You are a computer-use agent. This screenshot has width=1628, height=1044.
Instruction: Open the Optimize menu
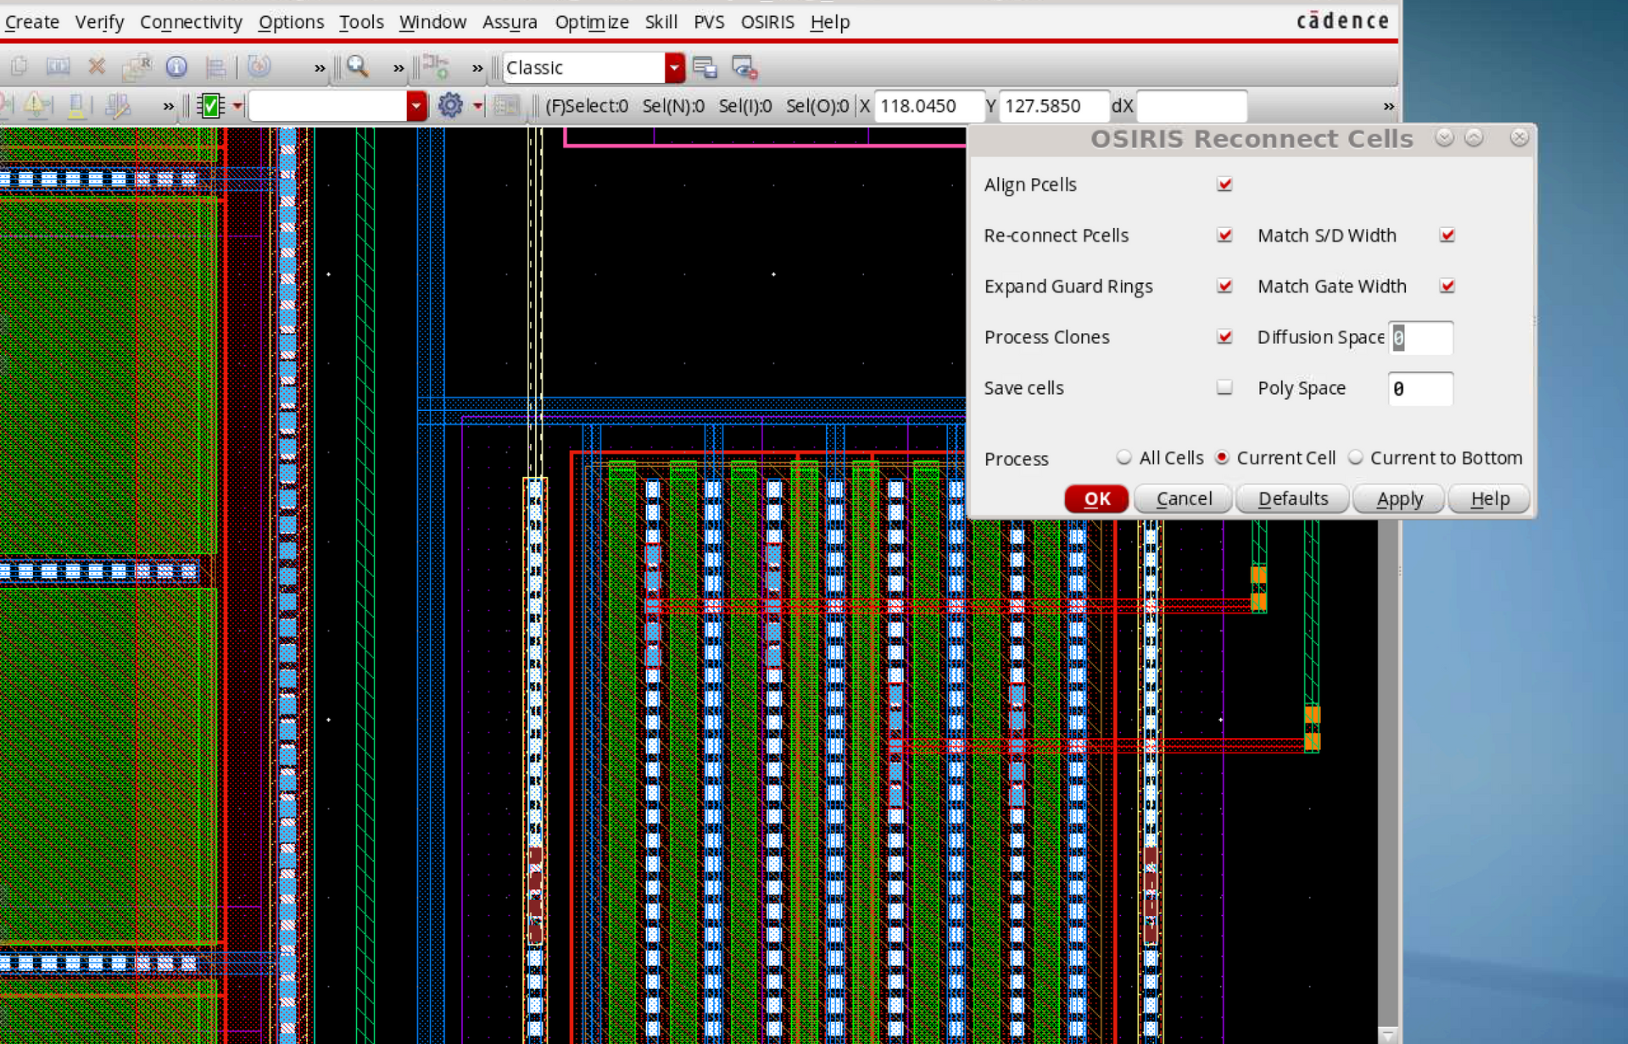(x=592, y=22)
